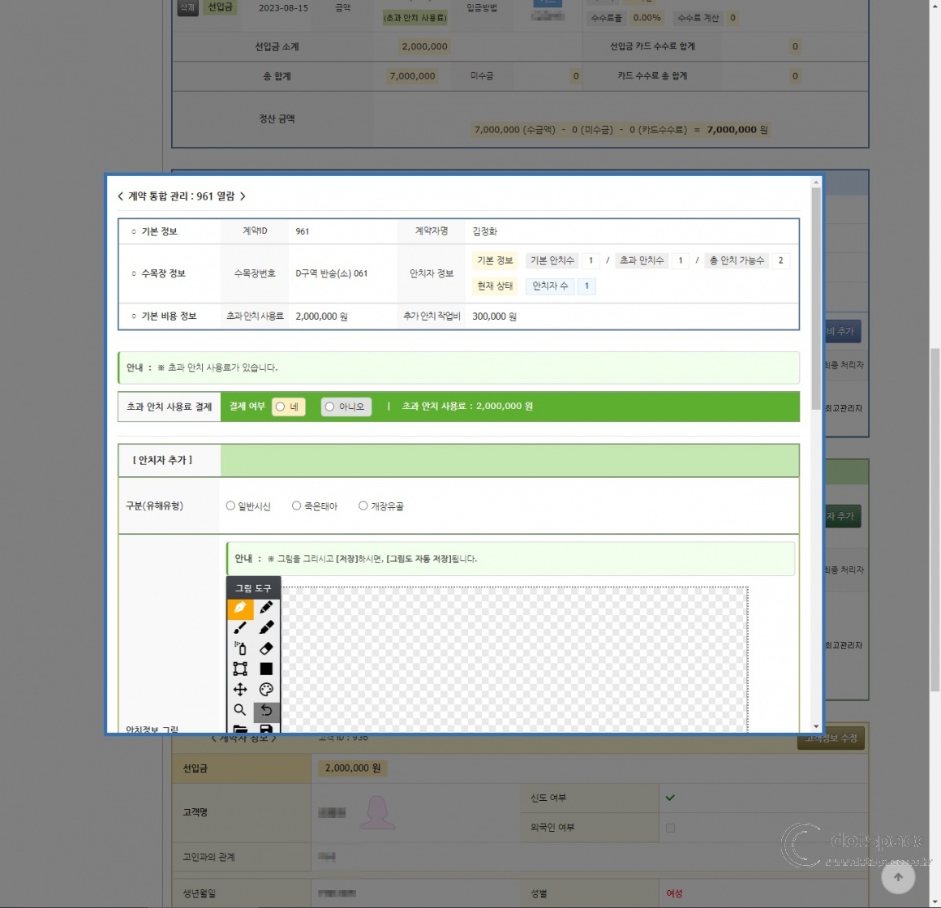The height and width of the screenshot is (908, 941).
Task: Switch to the eraser tool
Action: [266, 648]
